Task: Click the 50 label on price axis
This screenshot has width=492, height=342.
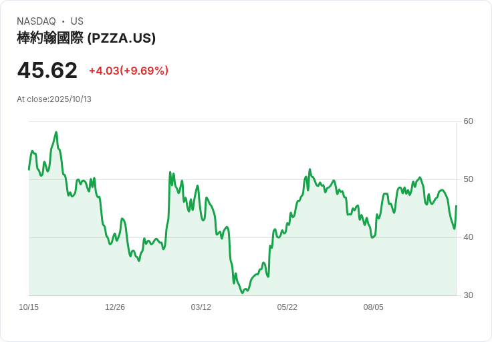Action: [x=468, y=179]
